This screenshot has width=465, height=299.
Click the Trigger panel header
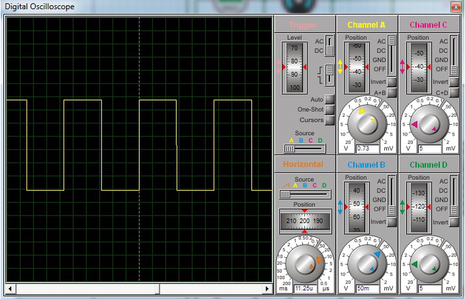305,24
